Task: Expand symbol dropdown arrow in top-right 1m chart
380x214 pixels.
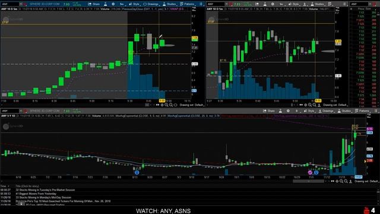Action: coord(227,4)
